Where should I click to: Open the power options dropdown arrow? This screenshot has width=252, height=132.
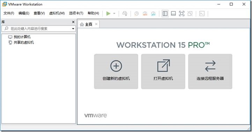point(114,14)
